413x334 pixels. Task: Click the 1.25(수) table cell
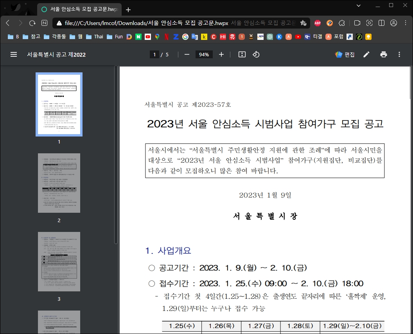point(182,326)
